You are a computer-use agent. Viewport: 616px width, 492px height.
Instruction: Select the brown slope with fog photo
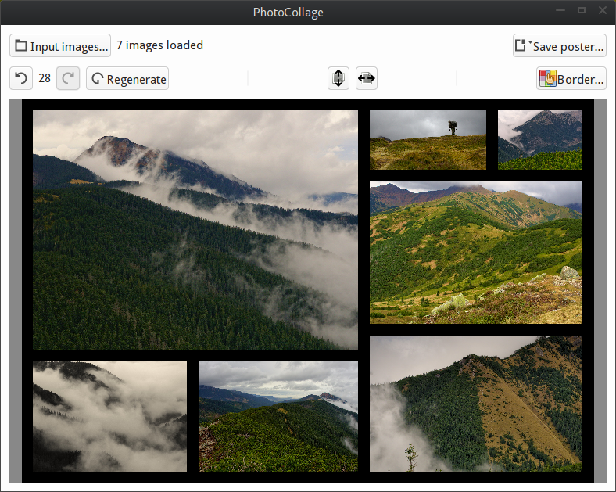(x=476, y=404)
